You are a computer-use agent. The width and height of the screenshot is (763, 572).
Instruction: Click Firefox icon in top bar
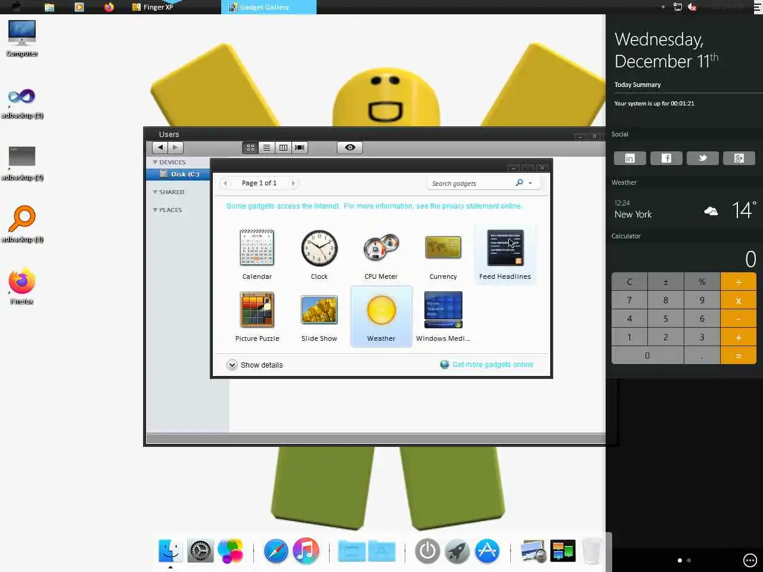(x=109, y=7)
